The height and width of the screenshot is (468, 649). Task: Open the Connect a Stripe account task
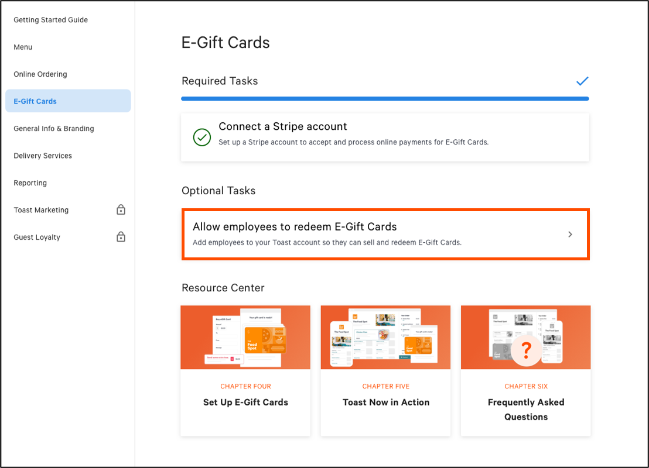[283, 126]
